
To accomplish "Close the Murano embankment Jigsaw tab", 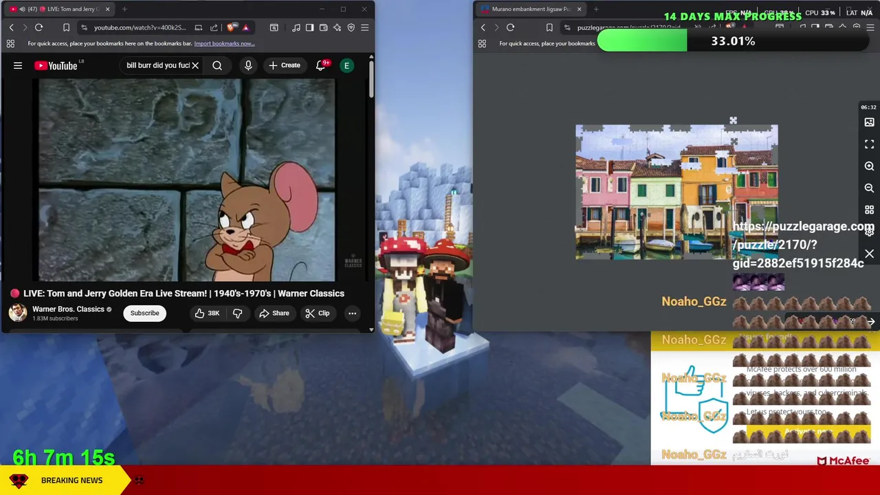I will [579, 9].
